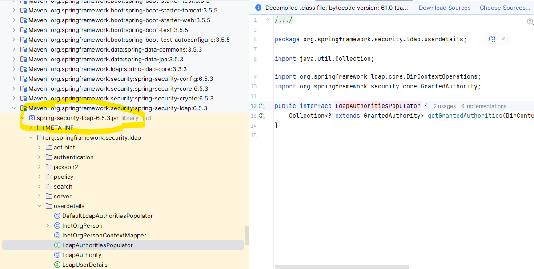Click the LdapAuthority class icon

57,255
